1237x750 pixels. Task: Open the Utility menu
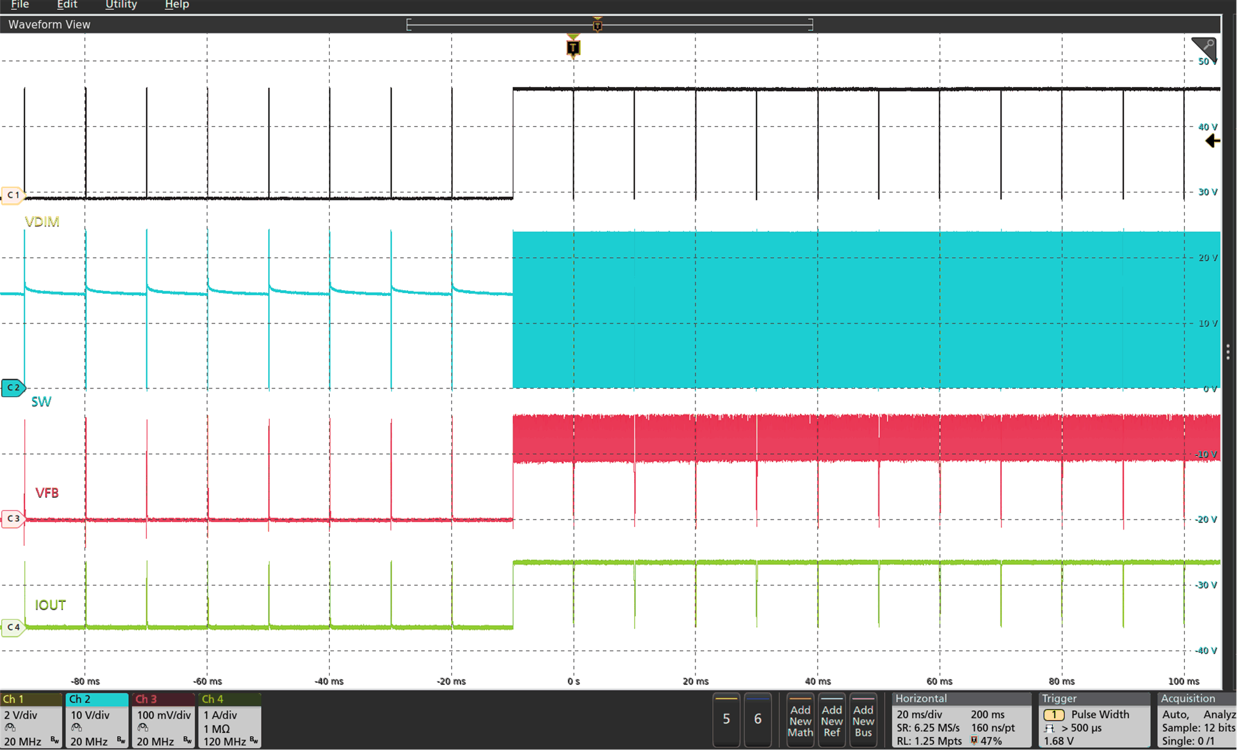point(121,4)
